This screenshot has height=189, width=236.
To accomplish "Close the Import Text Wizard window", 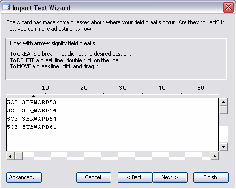I will pyautogui.click(x=228, y=7).
